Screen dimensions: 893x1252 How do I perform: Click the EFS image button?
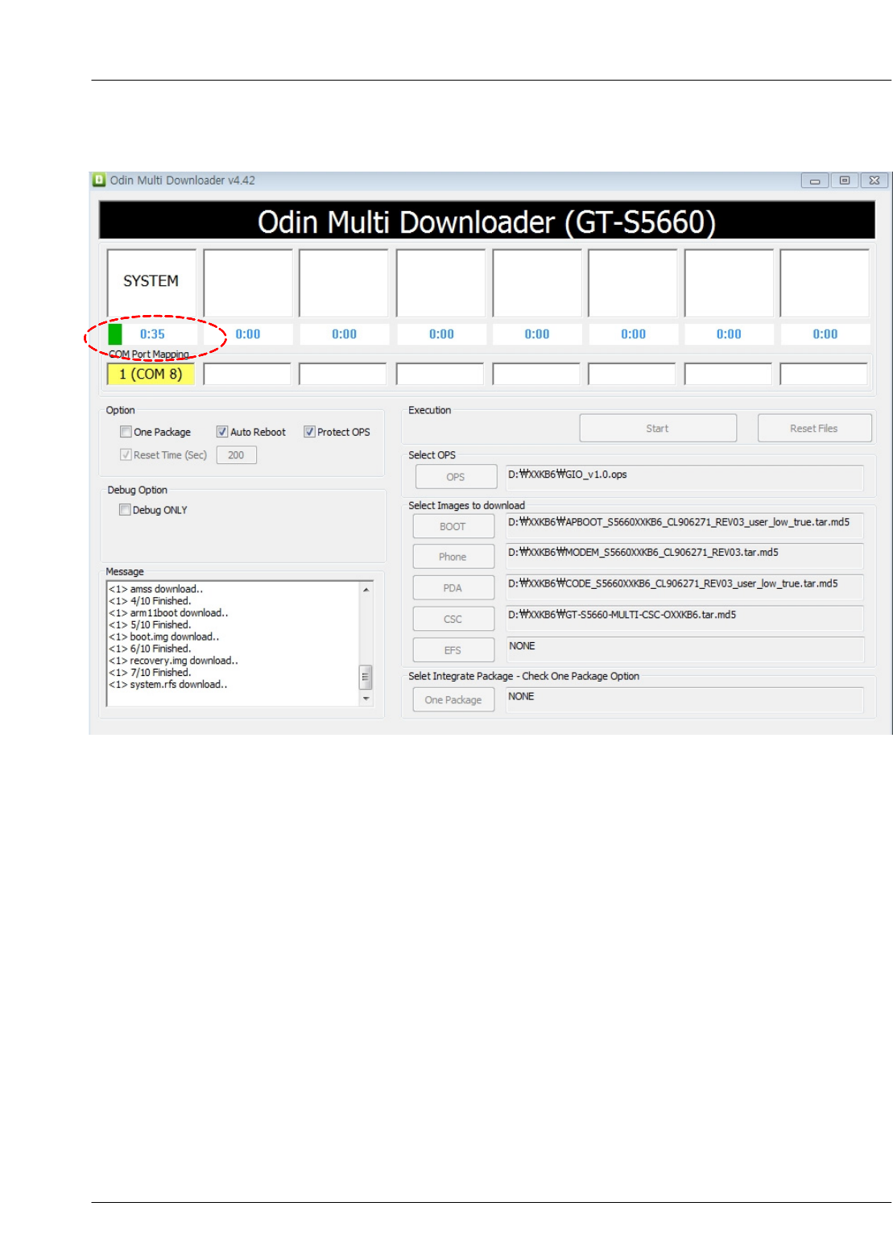click(453, 650)
